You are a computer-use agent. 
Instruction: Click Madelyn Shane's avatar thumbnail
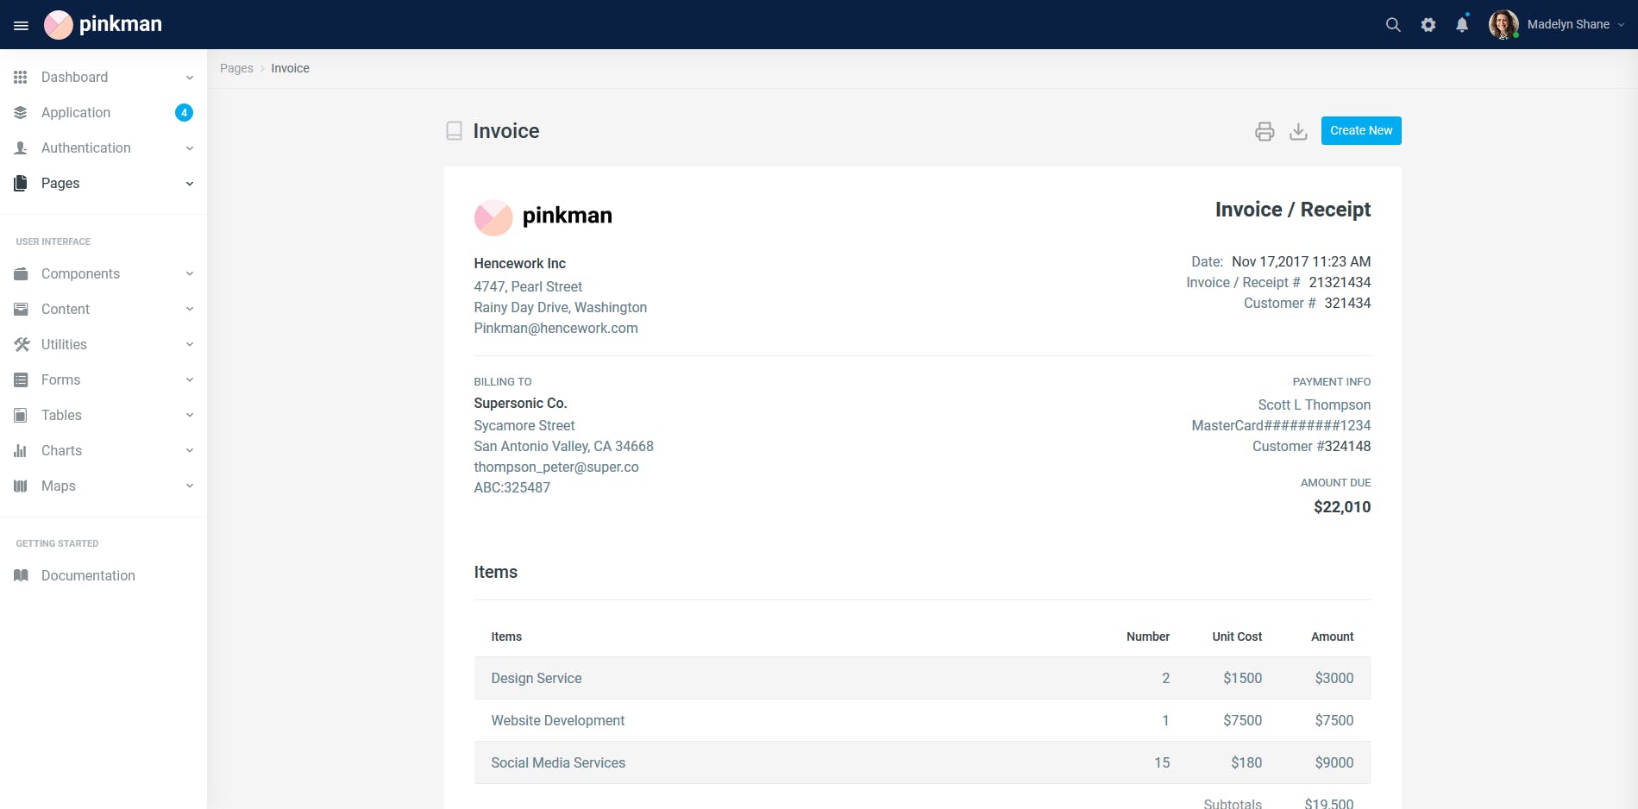[1503, 24]
